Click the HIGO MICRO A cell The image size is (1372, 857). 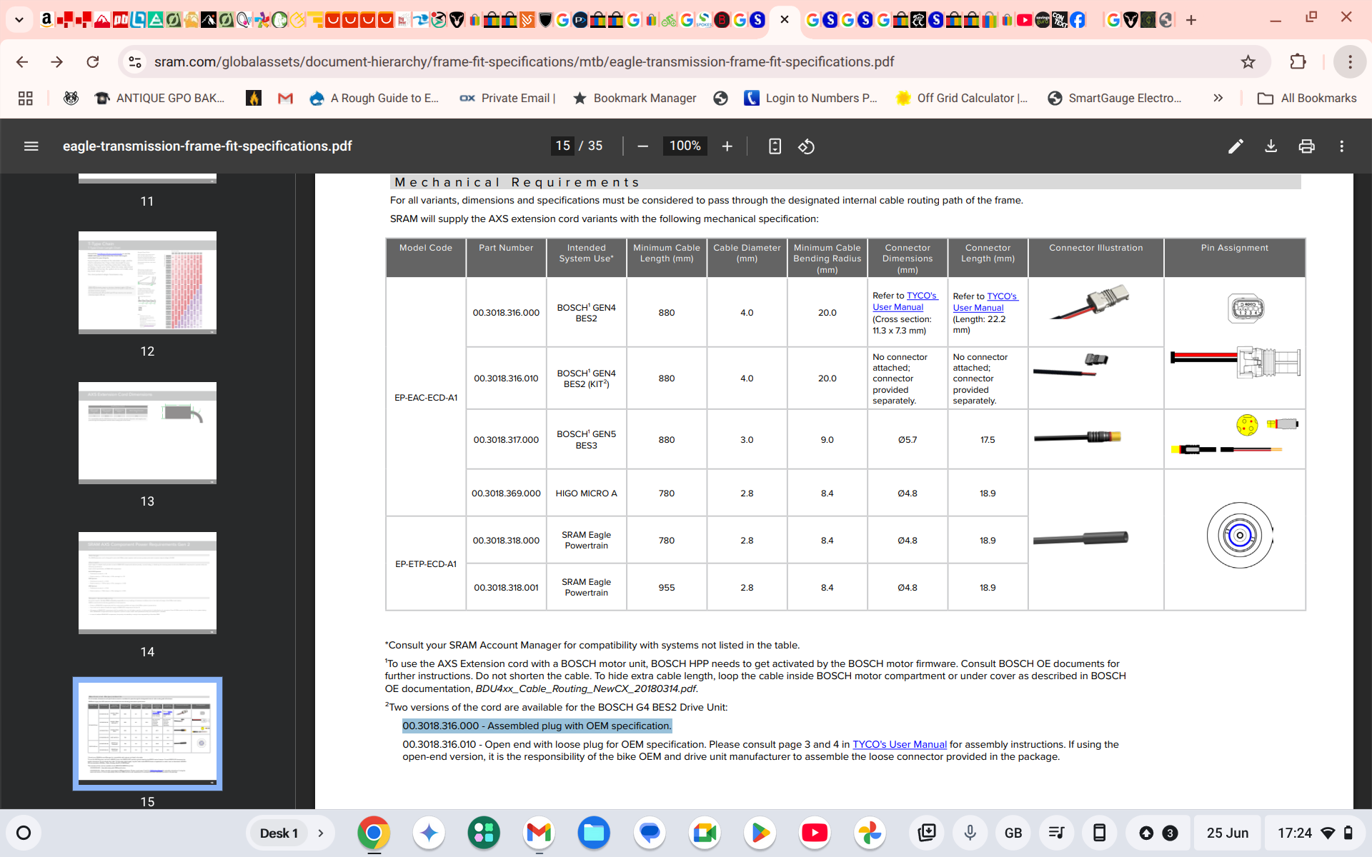586,493
